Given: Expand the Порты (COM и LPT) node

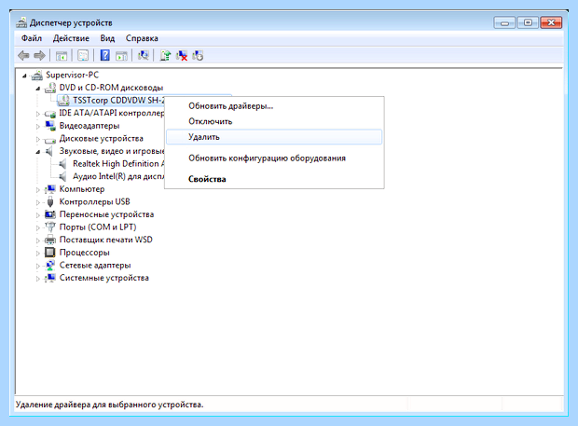Looking at the screenshot, I should point(38,227).
